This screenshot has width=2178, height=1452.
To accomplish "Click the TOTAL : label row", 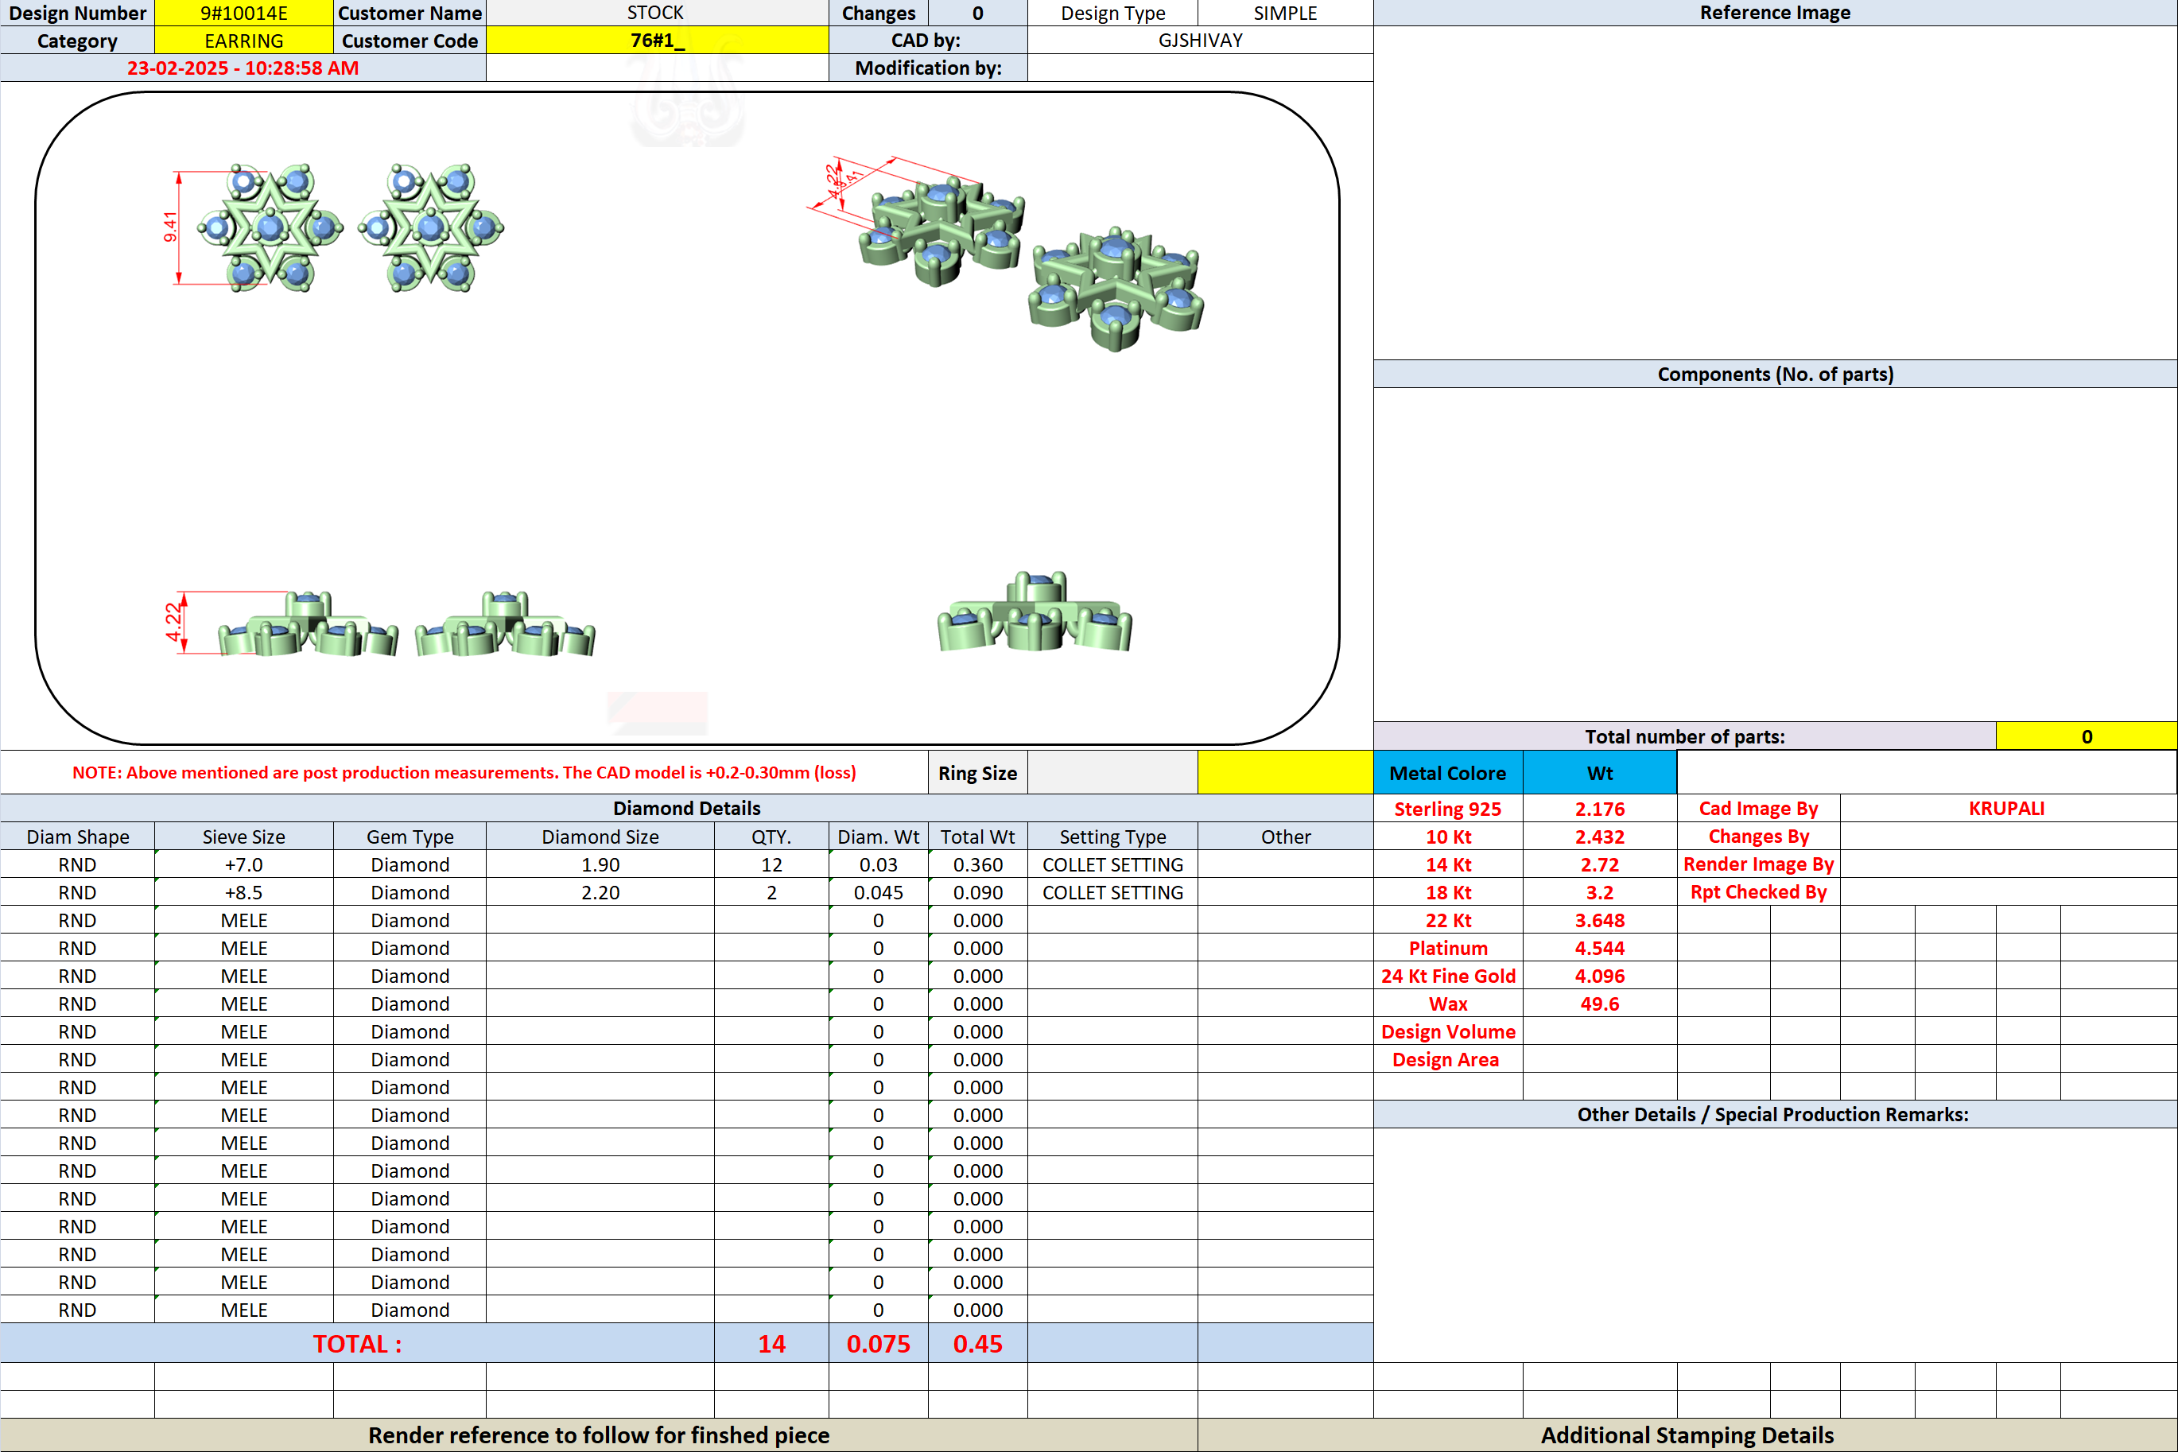I will 358,1344.
